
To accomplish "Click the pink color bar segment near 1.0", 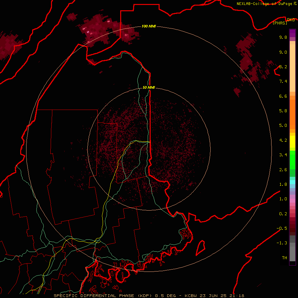I will [292, 201].
